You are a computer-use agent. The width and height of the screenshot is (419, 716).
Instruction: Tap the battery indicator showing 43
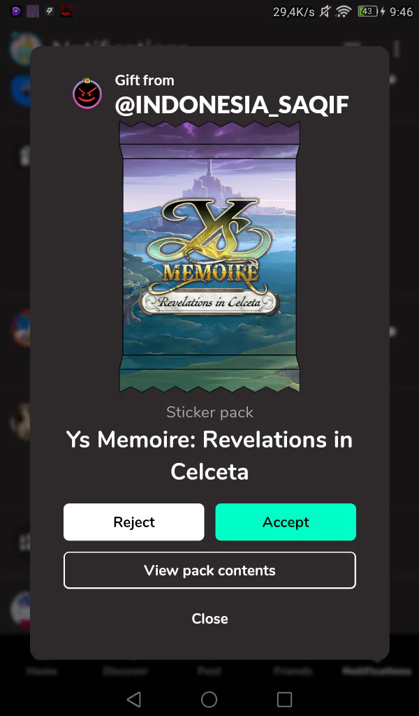(x=368, y=11)
